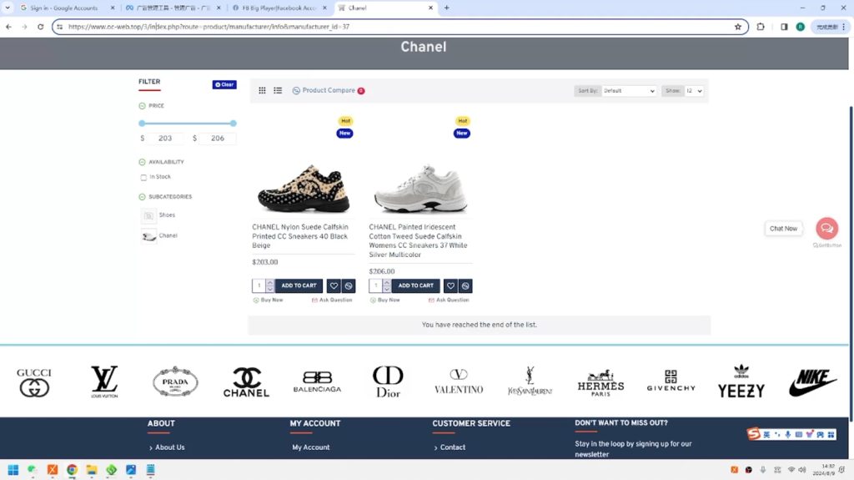Switch to grid view layout icon

(x=262, y=91)
